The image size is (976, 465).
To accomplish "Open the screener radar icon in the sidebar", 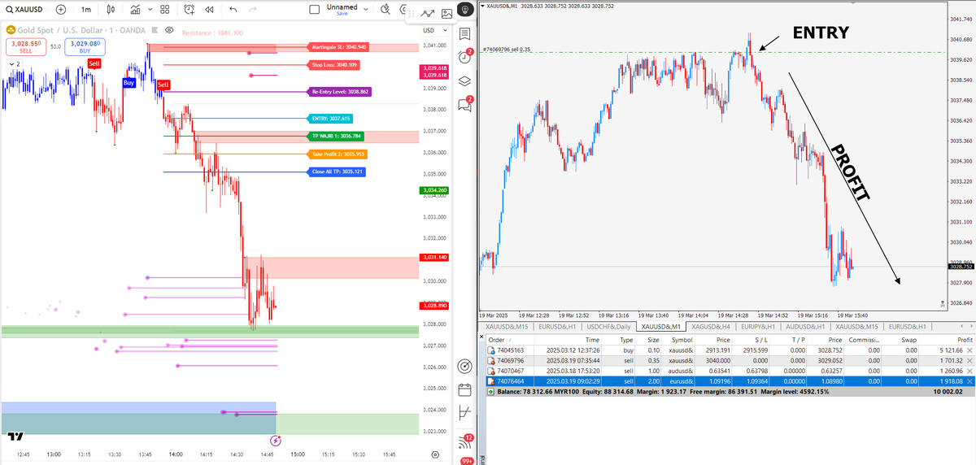I will pos(464,365).
